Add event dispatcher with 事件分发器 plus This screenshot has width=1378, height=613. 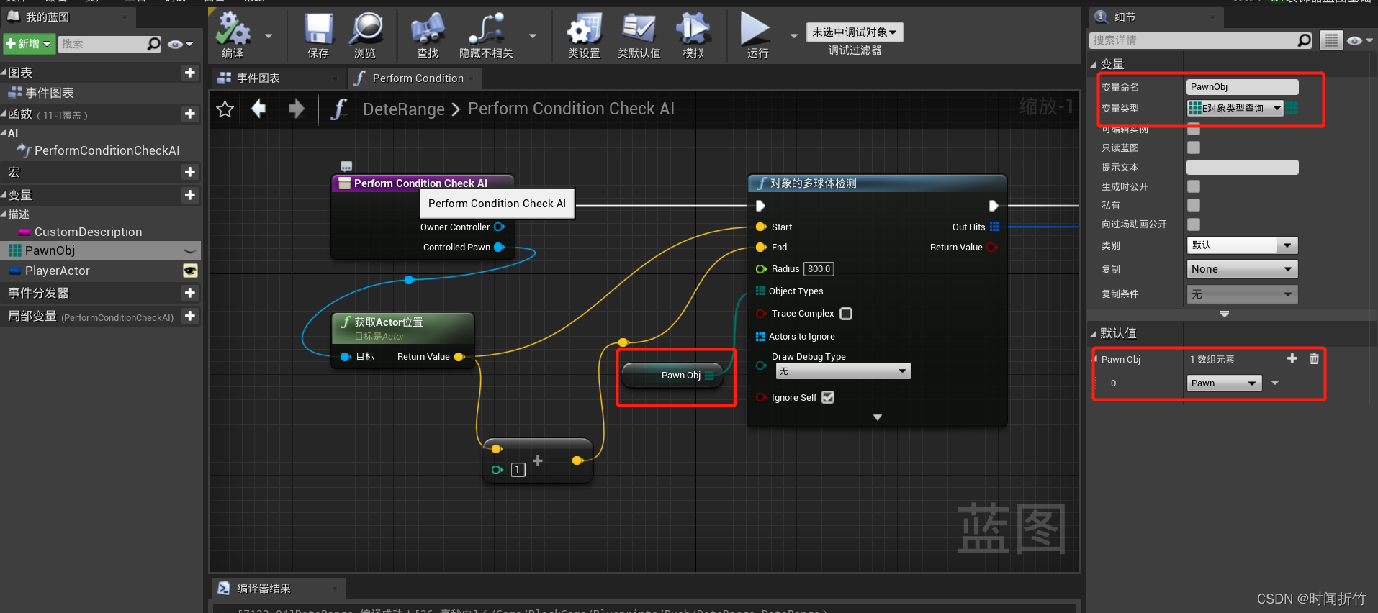190,293
